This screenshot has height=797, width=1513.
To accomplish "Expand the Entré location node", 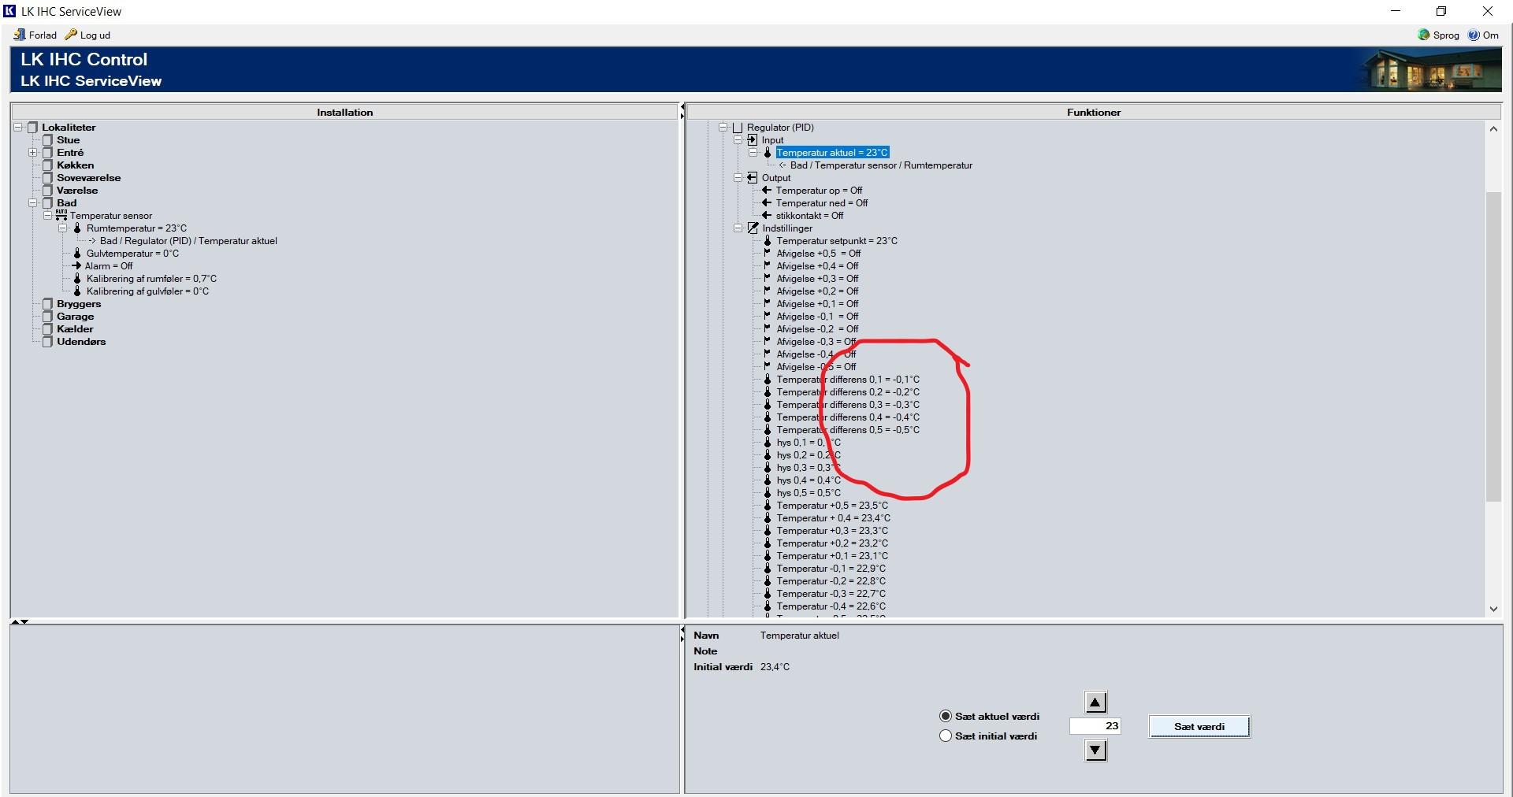I will click(x=33, y=153).
